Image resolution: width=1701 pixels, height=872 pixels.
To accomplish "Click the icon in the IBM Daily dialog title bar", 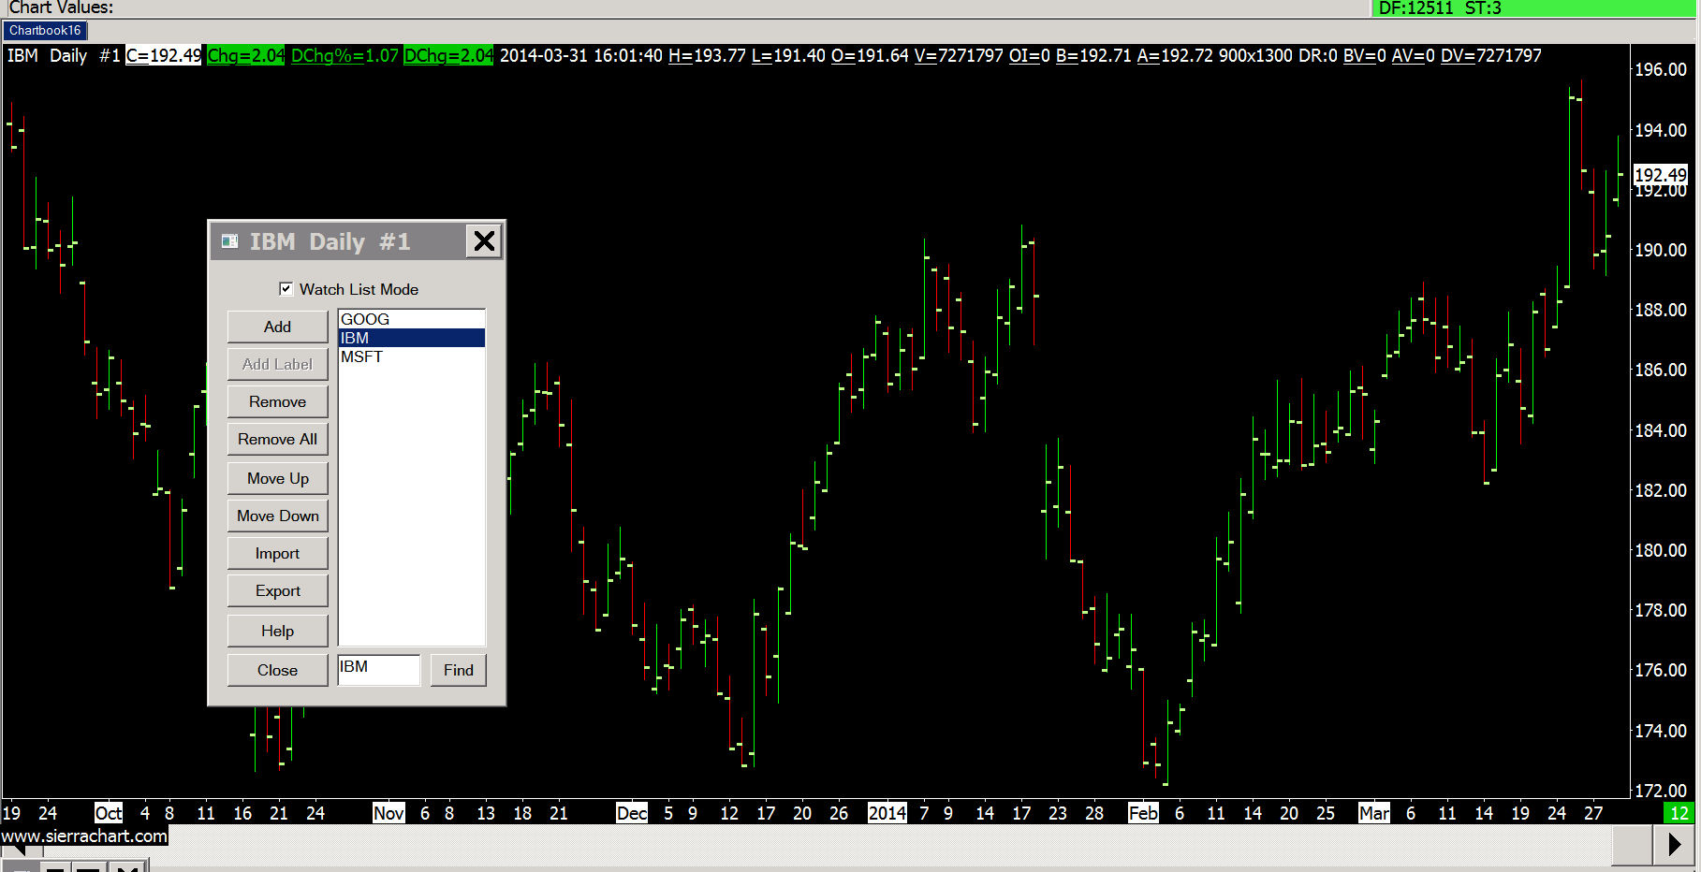I will pyautogui.click(x=229, y=241).
